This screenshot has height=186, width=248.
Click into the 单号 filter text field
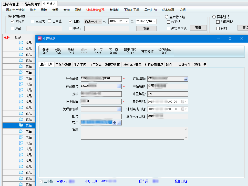(107, 28)
